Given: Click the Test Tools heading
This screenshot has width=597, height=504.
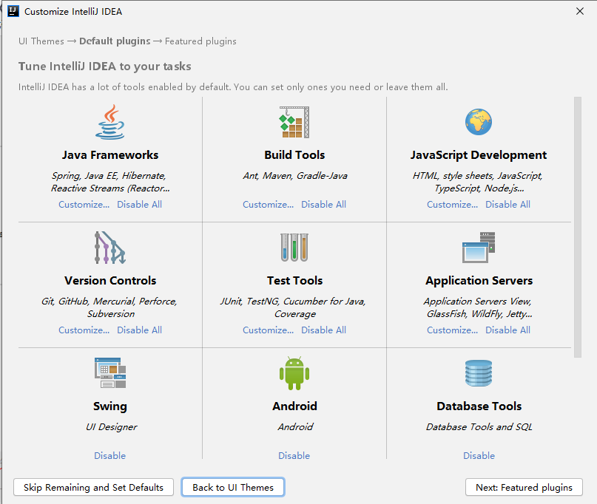Looking at the screenshot, I should click(294, 281).
